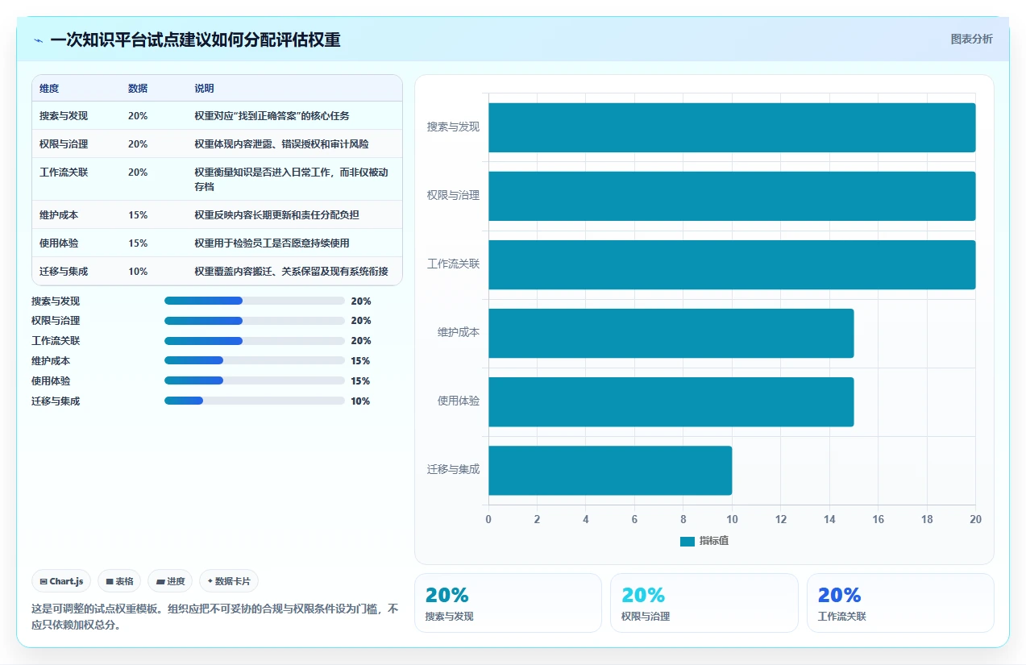Click the 15% cell in the 维护成本 row
Screen dimensions: 1026x665
[138, 215]
